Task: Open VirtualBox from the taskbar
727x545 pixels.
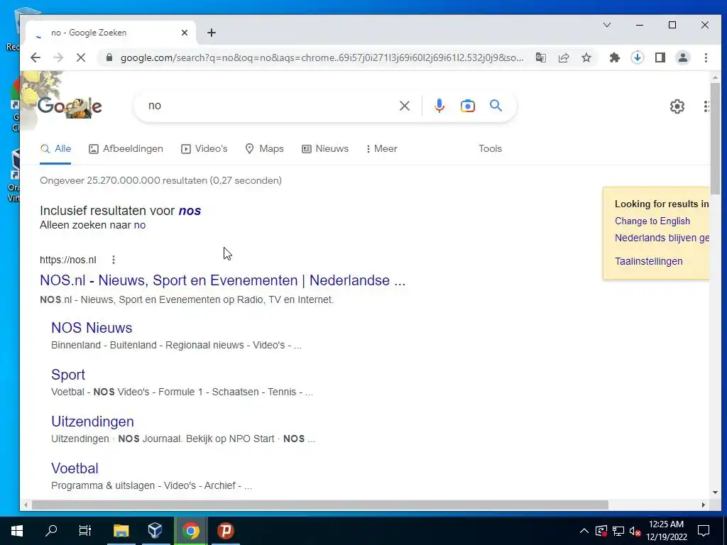Action: [x=155, y=531]
